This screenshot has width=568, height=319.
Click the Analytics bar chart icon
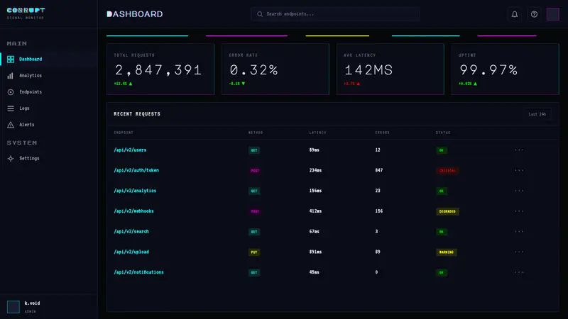(x=11, y=76)
